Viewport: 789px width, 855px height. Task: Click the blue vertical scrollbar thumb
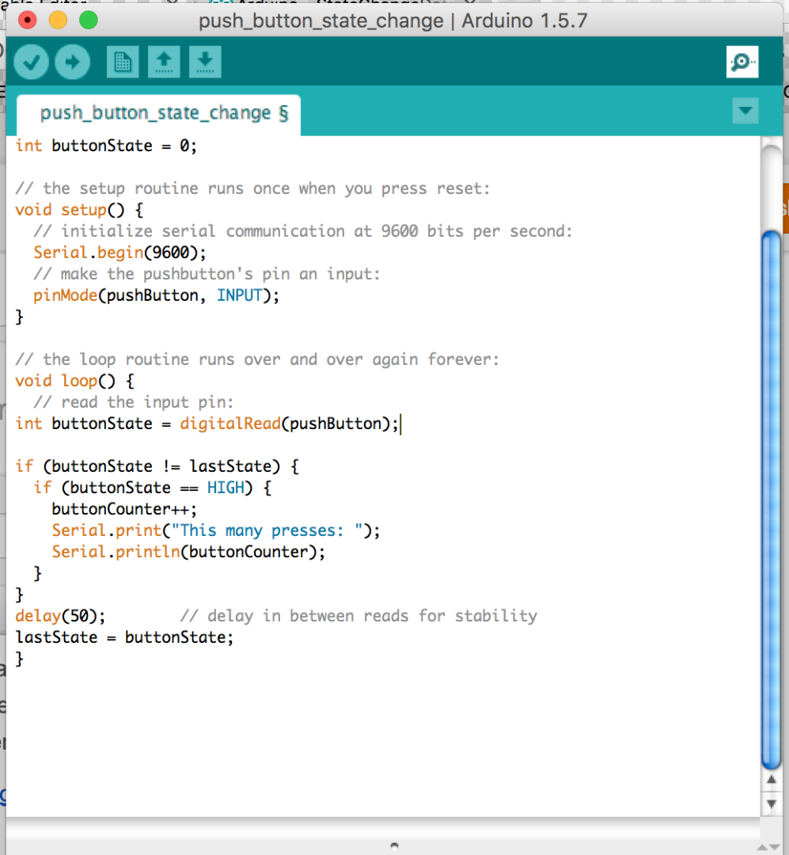point(771,500)
